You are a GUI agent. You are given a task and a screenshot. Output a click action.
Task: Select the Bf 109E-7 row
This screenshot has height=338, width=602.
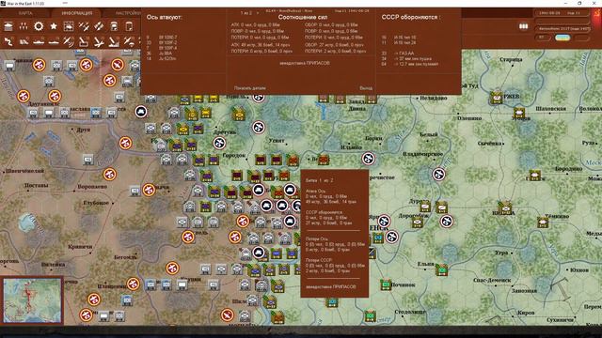(162, 38)
